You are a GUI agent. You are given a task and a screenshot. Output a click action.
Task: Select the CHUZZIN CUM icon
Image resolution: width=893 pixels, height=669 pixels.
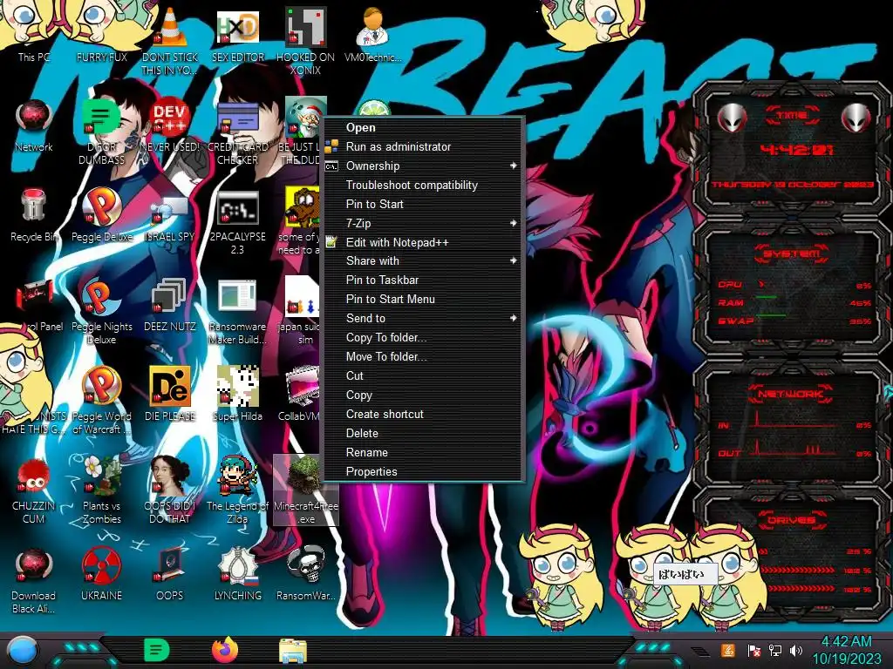(x=34, y=490)
